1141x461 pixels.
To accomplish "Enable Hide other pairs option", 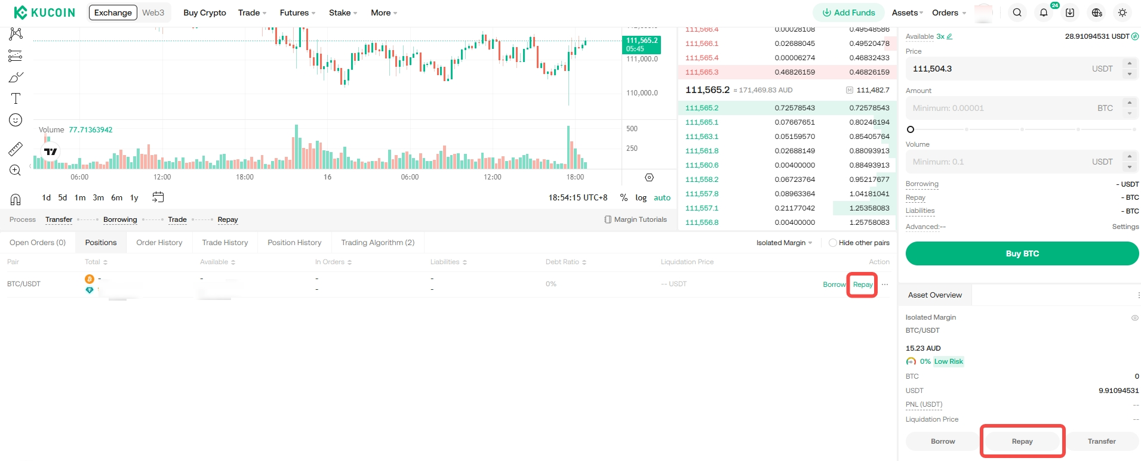I will [x=832, y=243].
